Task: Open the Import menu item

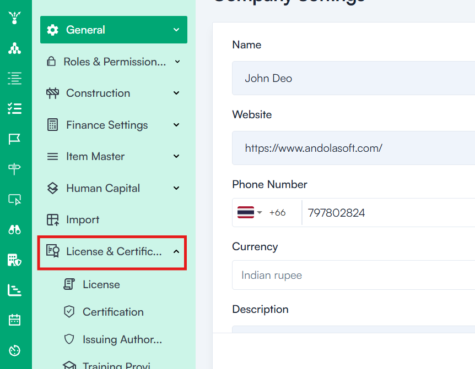Action: 83,220
